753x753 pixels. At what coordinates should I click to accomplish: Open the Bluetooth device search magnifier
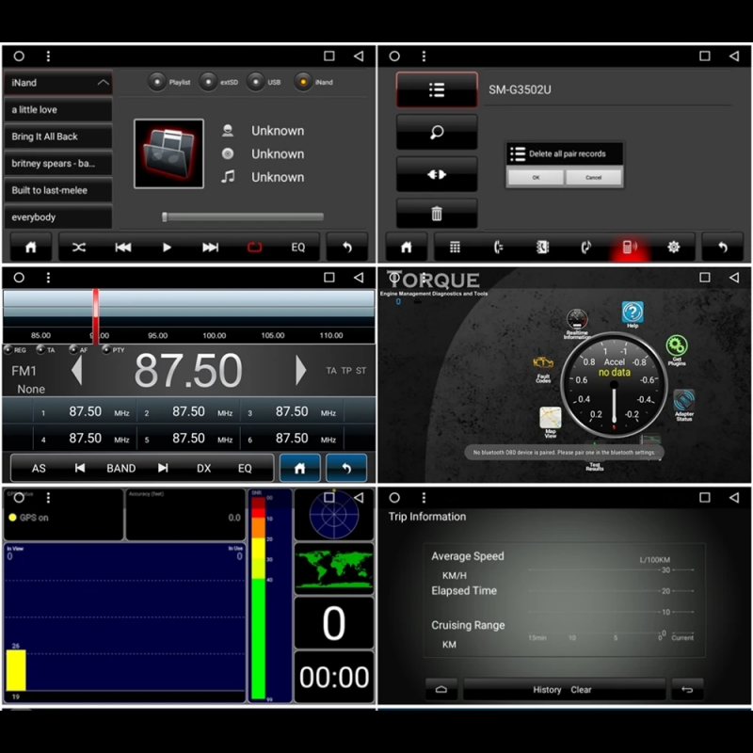coord(437,133)
